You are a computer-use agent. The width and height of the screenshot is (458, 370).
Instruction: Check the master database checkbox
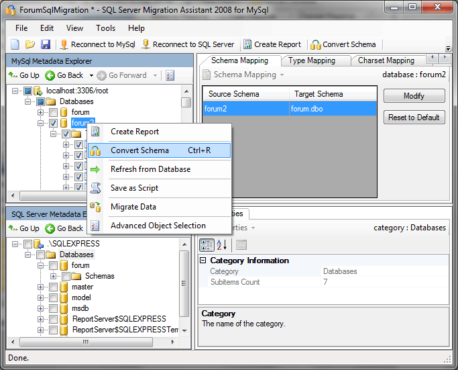point(53,287)
